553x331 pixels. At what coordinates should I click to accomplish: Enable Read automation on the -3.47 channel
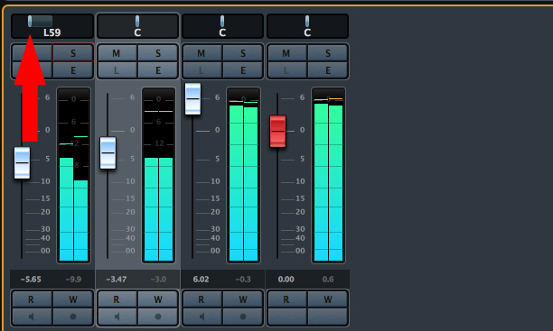coord(116,299)
